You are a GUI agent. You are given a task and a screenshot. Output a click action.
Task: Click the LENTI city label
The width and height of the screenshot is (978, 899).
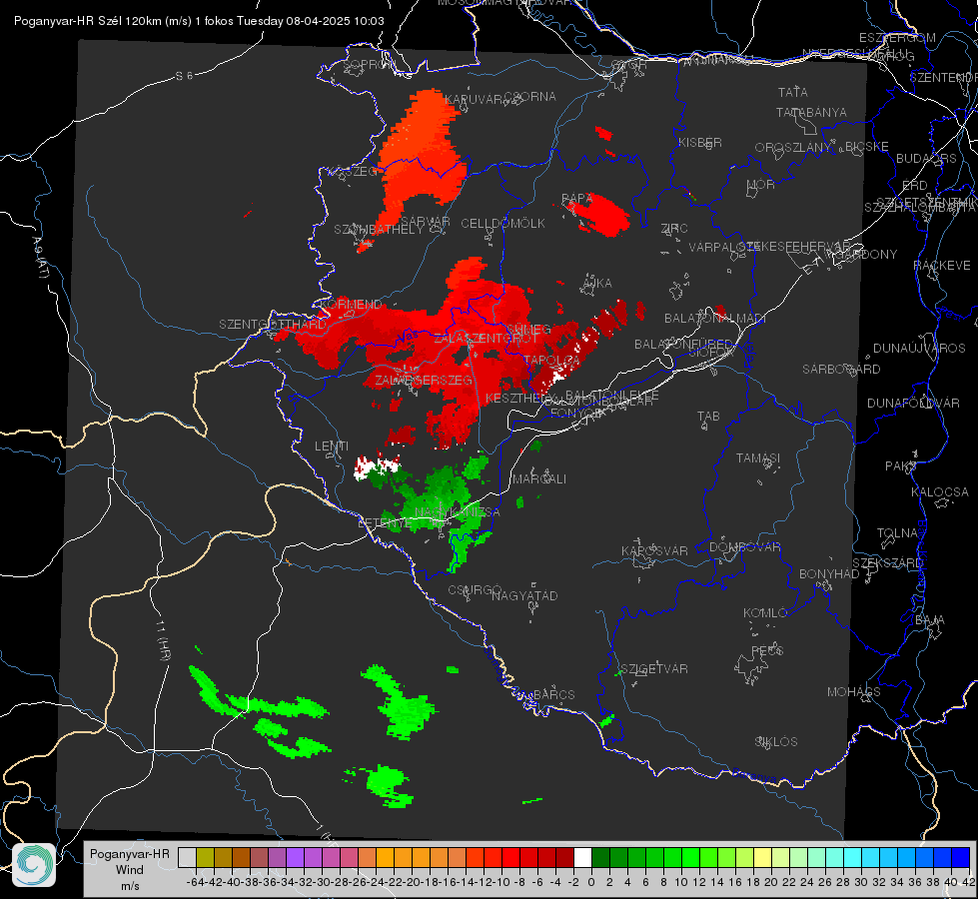(332, 447)
